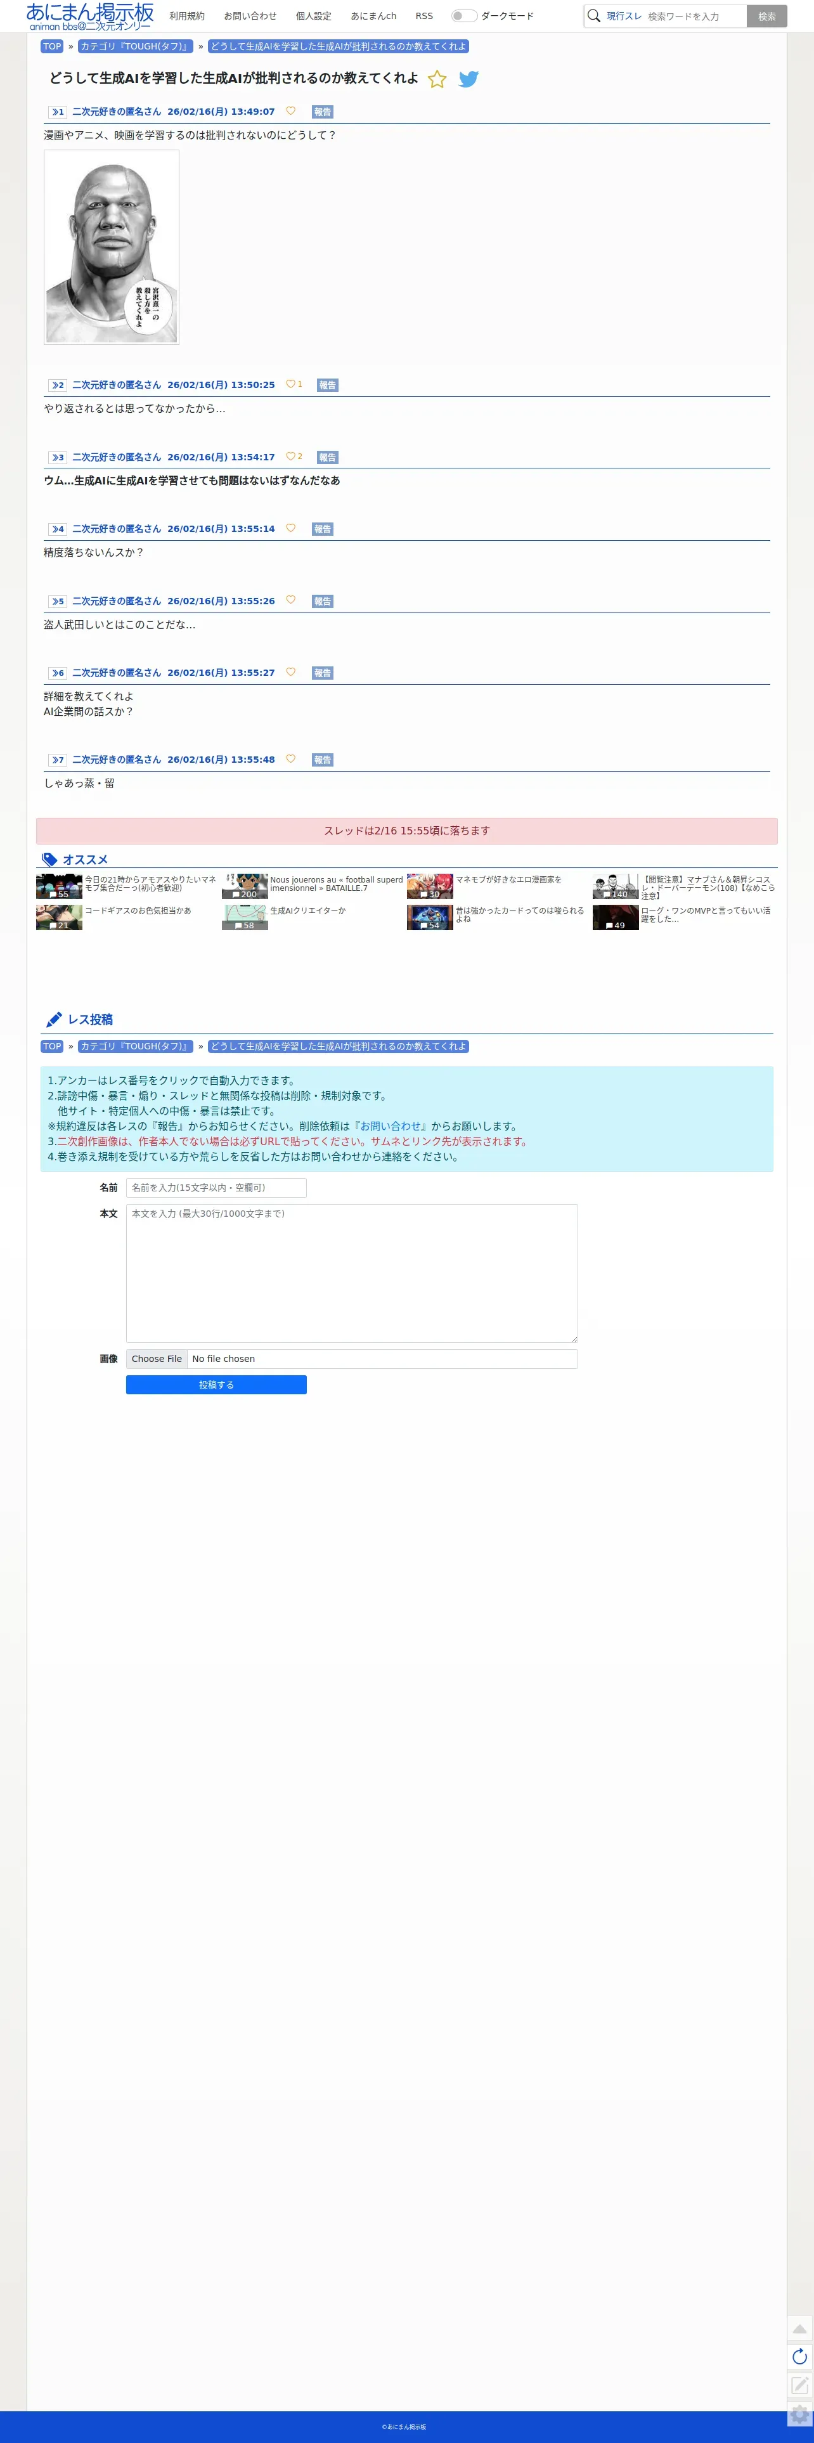
Task: Click the Choose File button
Action: [x=157, y=1359]
